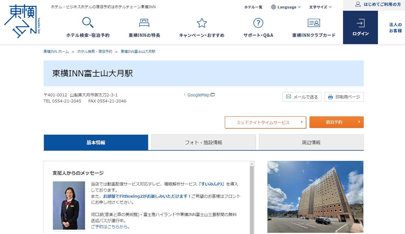Screen dimensions: 405x234
Task: Click the globe icon beside Language
Action: (273, 7)
